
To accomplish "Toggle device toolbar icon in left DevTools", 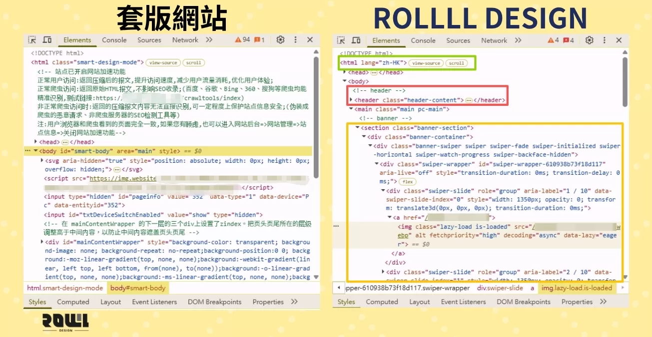I will pos(47,40).
